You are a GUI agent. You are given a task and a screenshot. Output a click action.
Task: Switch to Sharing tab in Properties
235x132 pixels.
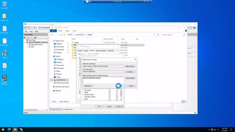[x=86, y=51]
